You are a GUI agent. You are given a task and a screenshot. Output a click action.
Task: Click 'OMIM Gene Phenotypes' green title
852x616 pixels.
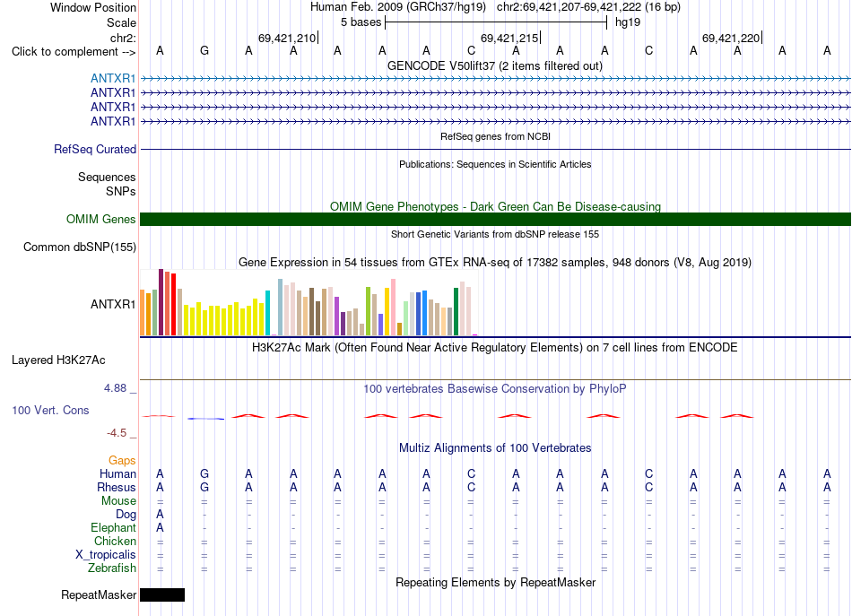495,207
